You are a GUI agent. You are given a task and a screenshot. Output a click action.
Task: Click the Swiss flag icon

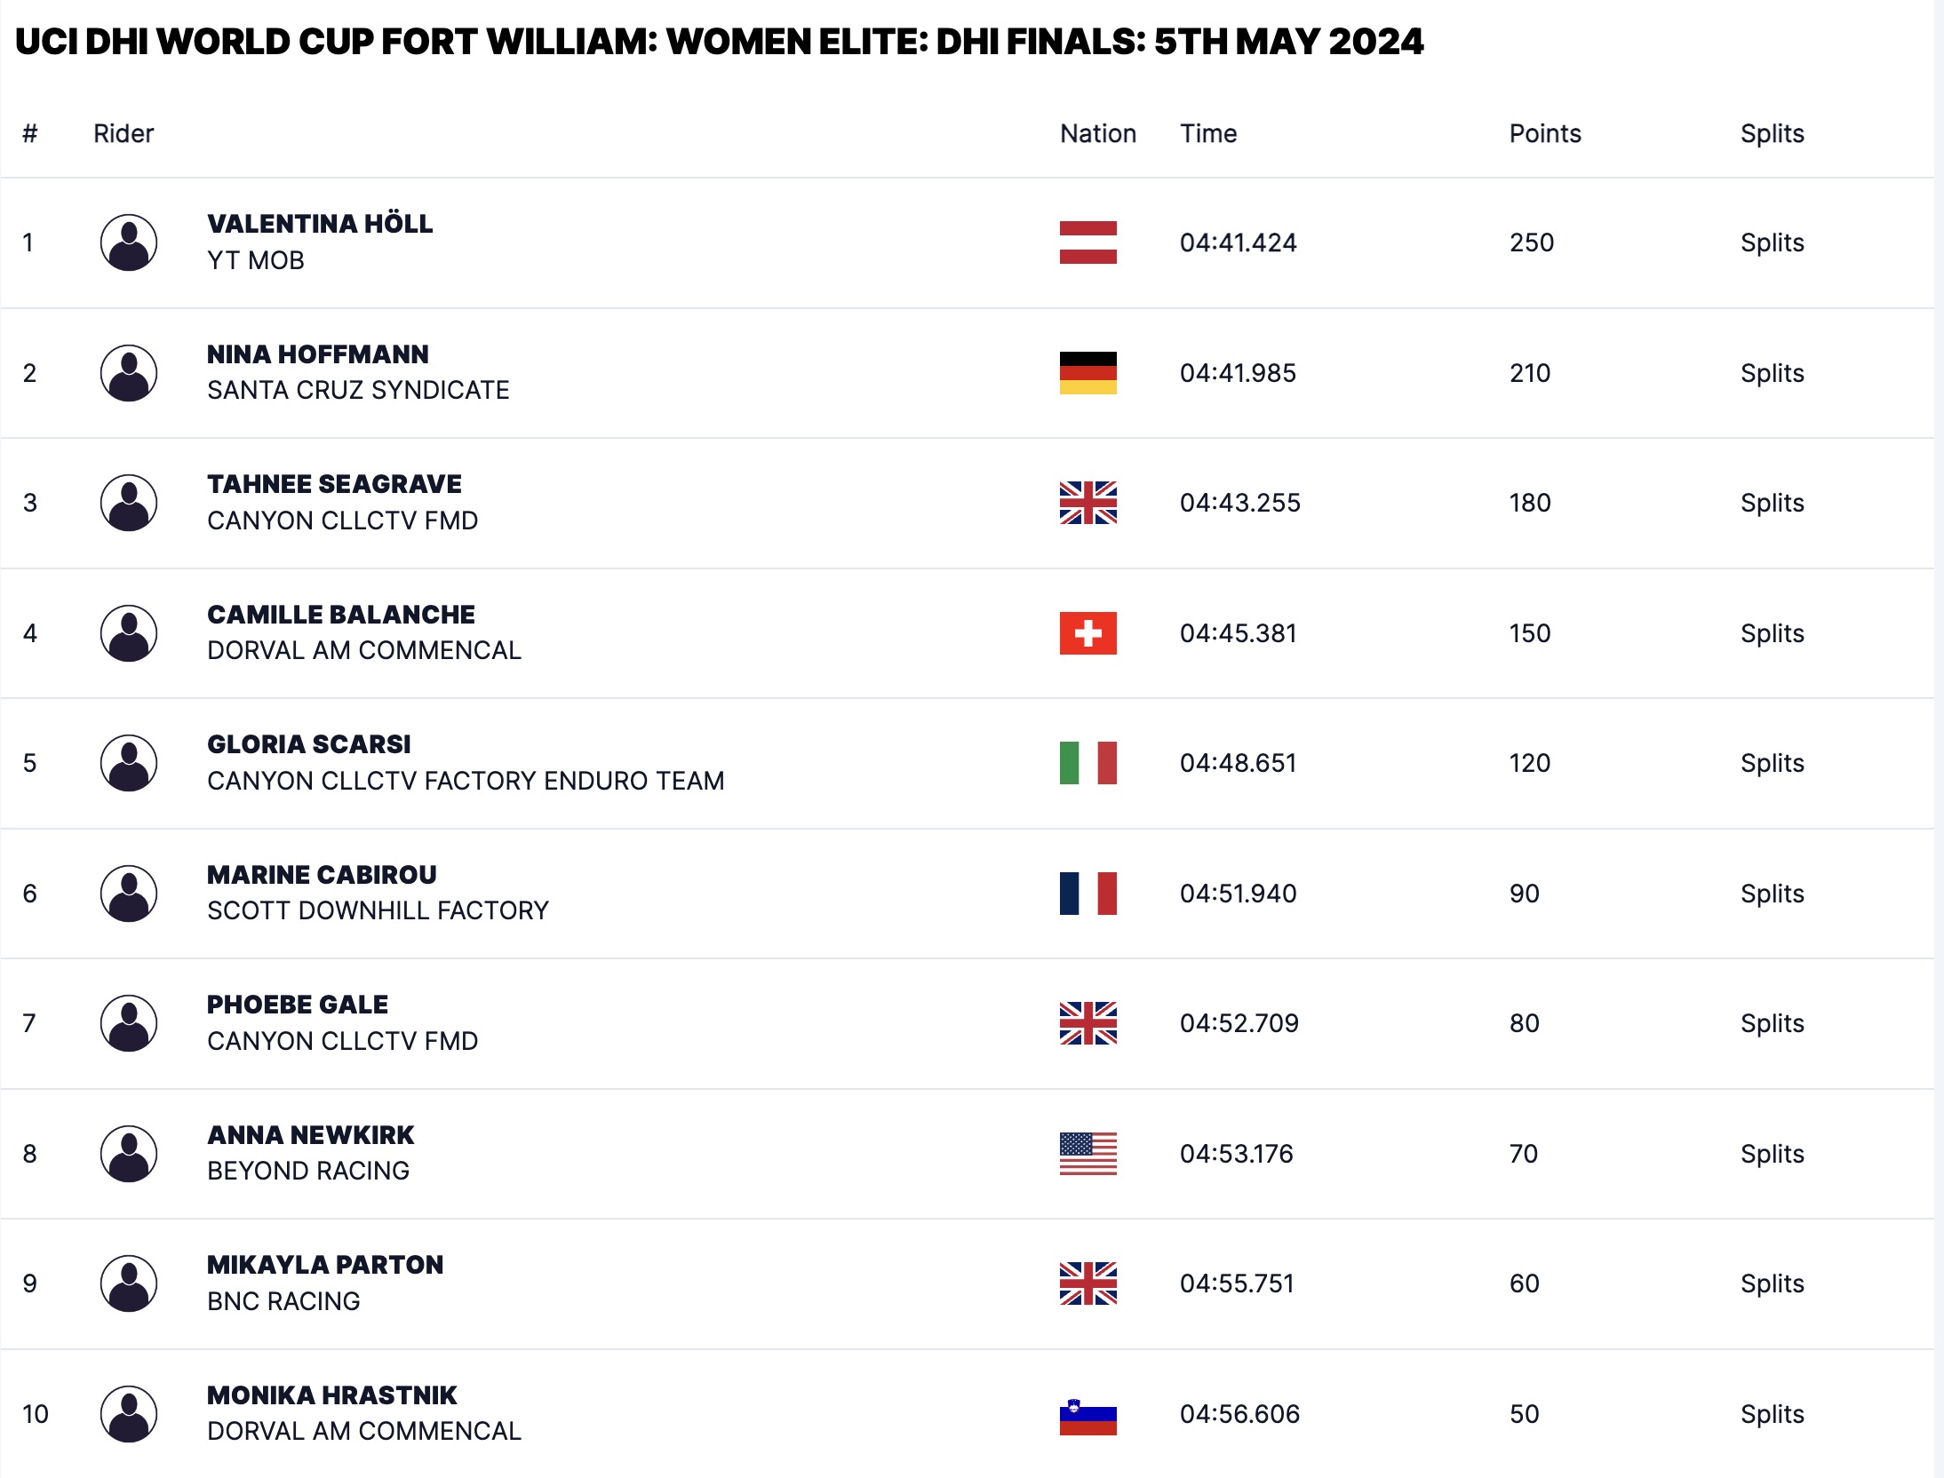coord(1088,633)
